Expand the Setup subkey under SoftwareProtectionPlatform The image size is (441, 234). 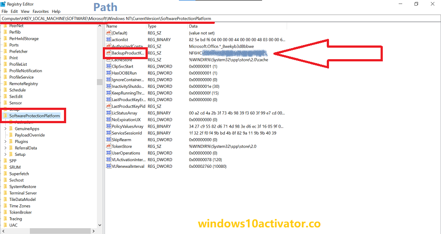coord(5,155)
